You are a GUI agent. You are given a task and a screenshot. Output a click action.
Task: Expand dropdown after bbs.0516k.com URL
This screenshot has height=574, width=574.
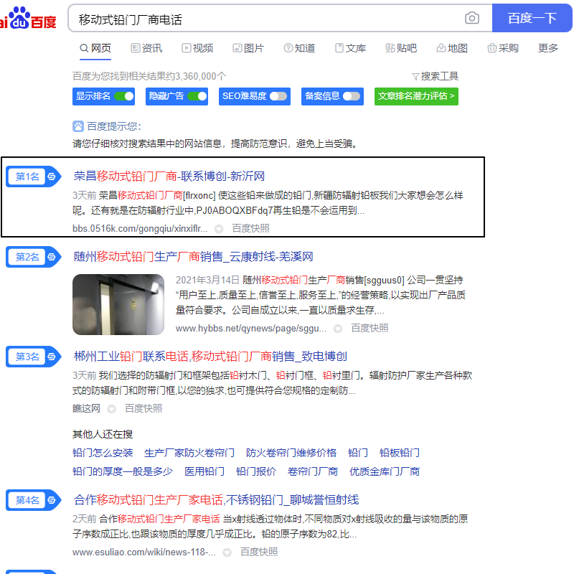click(x=219, y=229)
